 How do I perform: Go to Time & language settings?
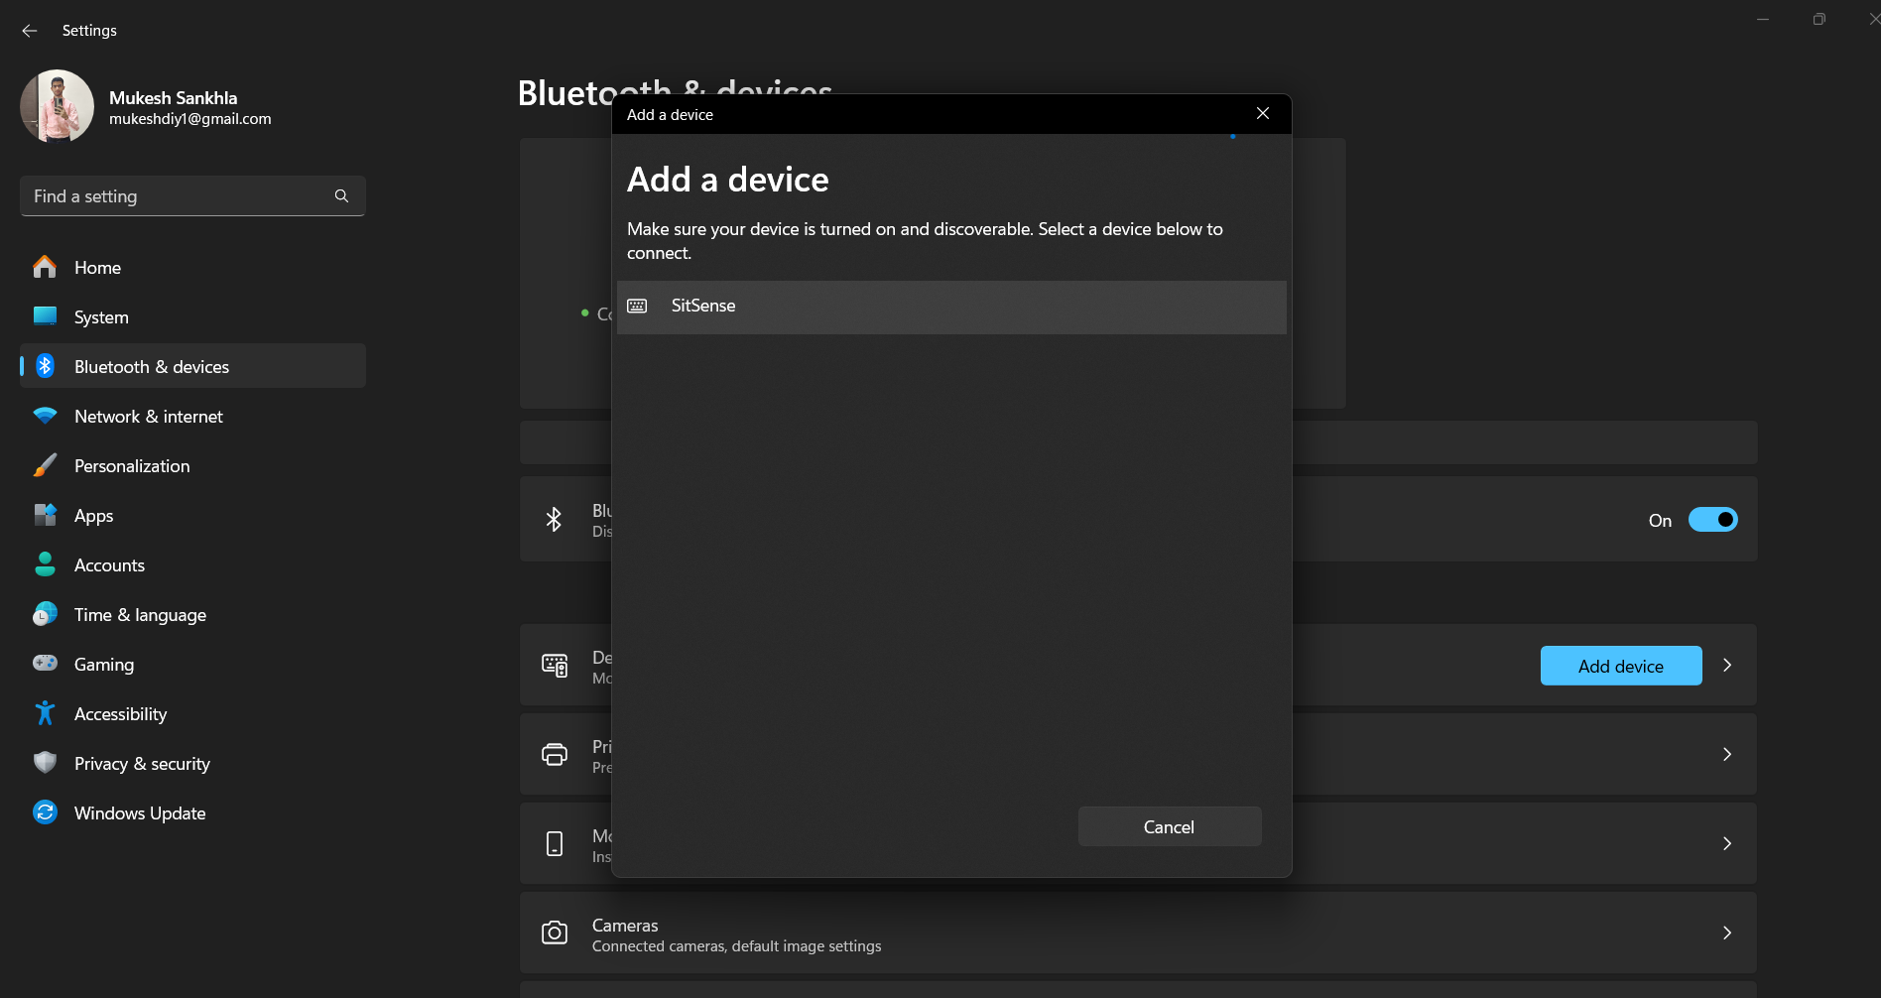(192, 614)
